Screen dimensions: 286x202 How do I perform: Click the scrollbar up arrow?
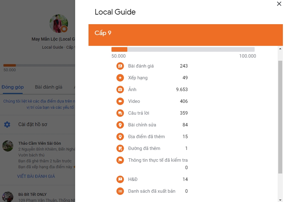click(280, 49)
